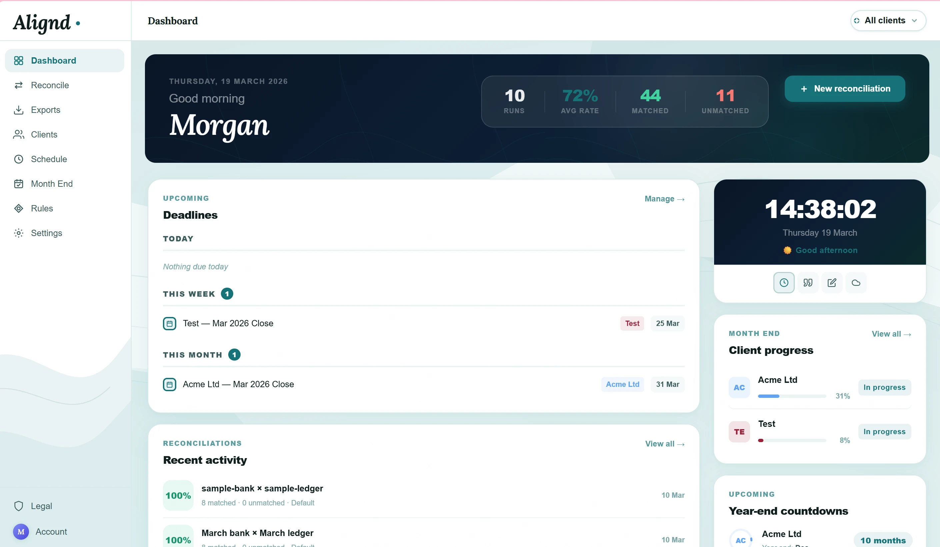Go to Reconcile in the sidebar
Image resolution: width=940 pixels, height=547 pixels.
(x=50, y=85)
